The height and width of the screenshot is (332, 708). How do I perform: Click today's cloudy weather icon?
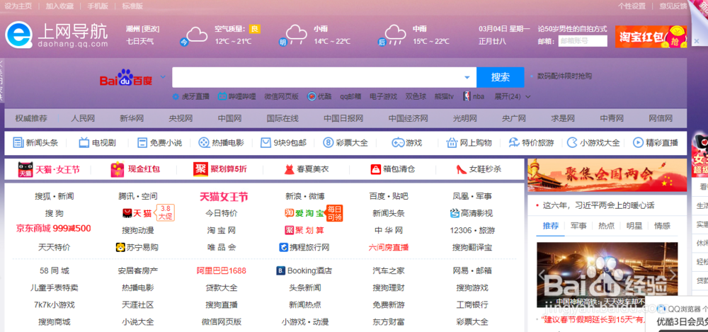[x=196, y=35]
